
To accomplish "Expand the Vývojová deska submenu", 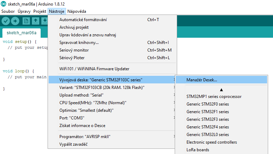I will tap(112, 80).
